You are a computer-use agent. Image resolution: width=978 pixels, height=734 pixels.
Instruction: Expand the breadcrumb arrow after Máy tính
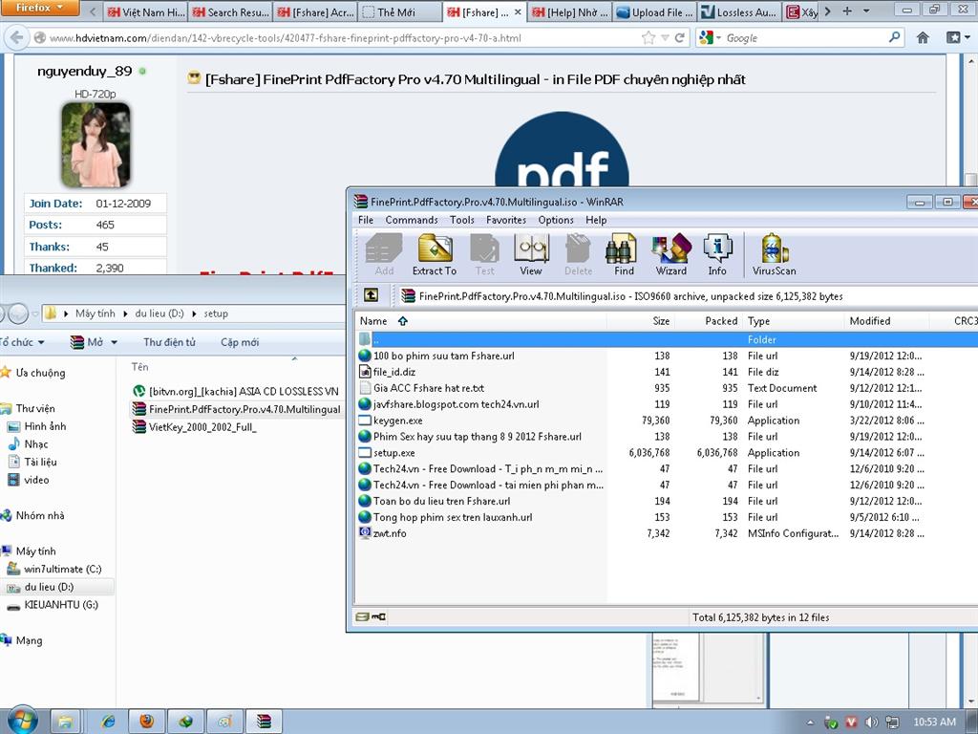[125, 313]
